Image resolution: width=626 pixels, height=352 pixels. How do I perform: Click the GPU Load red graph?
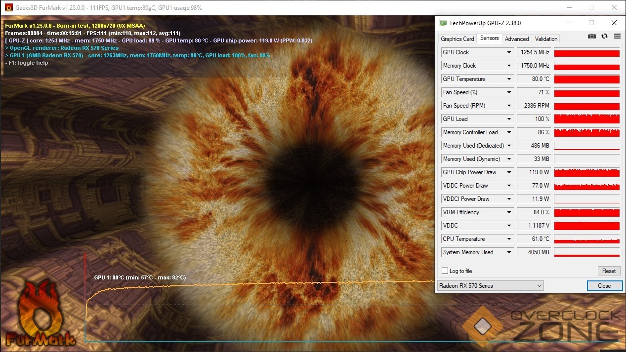(586, 119)
